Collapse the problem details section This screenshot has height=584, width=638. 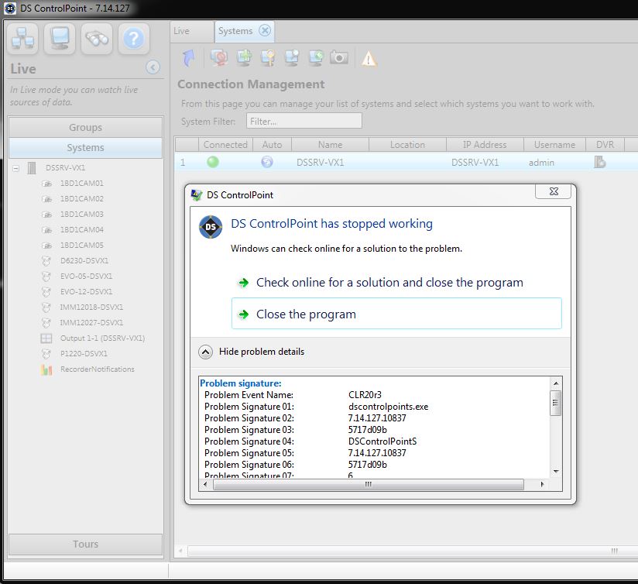[x=205, y=352]
